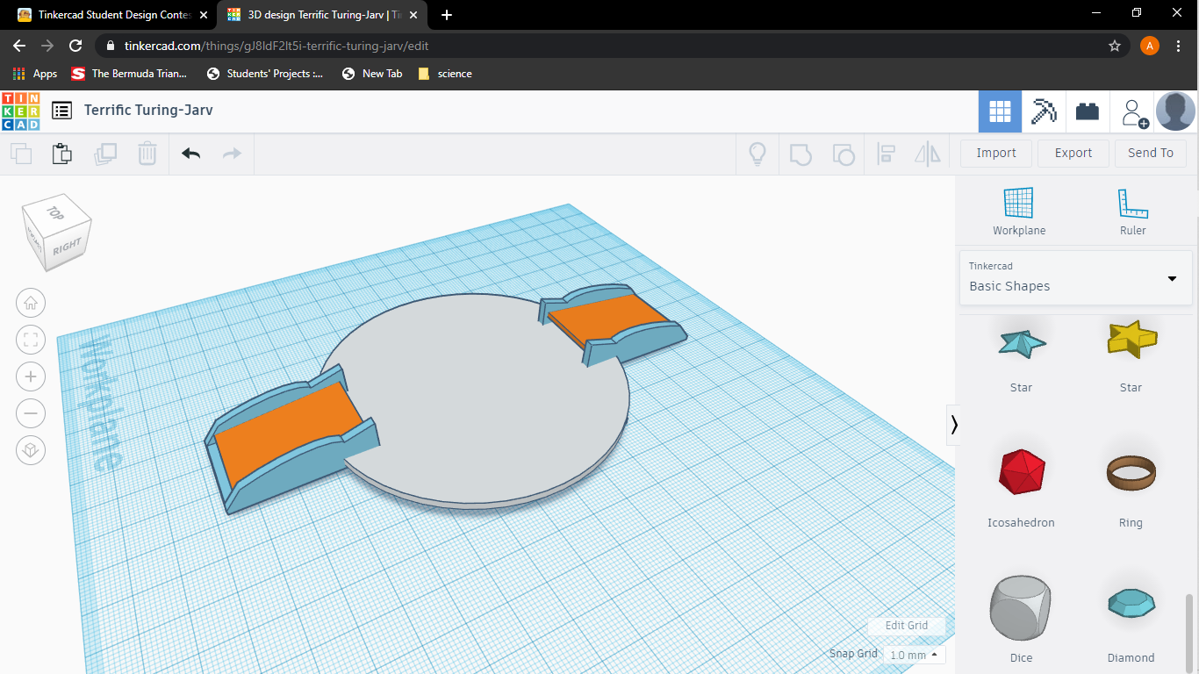The height and width of the screenshot is (674, 1199).
Task: Close the 3D design Terrific Turing-Jarv tab
Action: (x=413, y=15)
